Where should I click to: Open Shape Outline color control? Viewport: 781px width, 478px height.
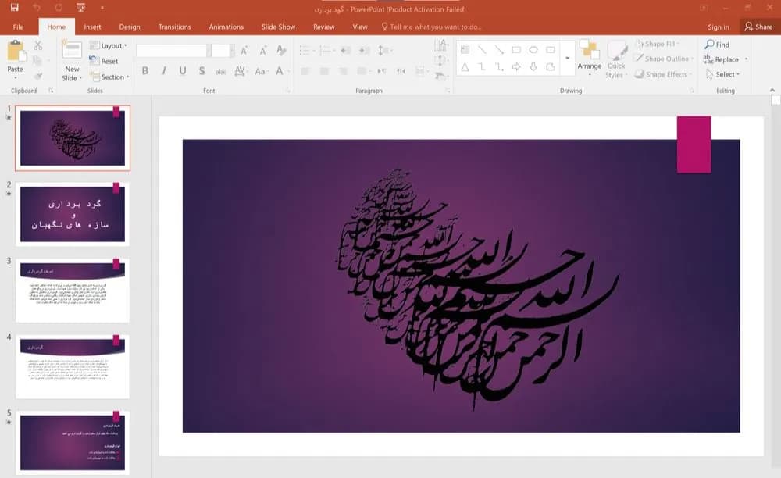(x=664, y=59)
